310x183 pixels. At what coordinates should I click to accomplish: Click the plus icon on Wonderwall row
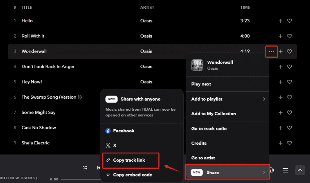(x=280, y=51)
